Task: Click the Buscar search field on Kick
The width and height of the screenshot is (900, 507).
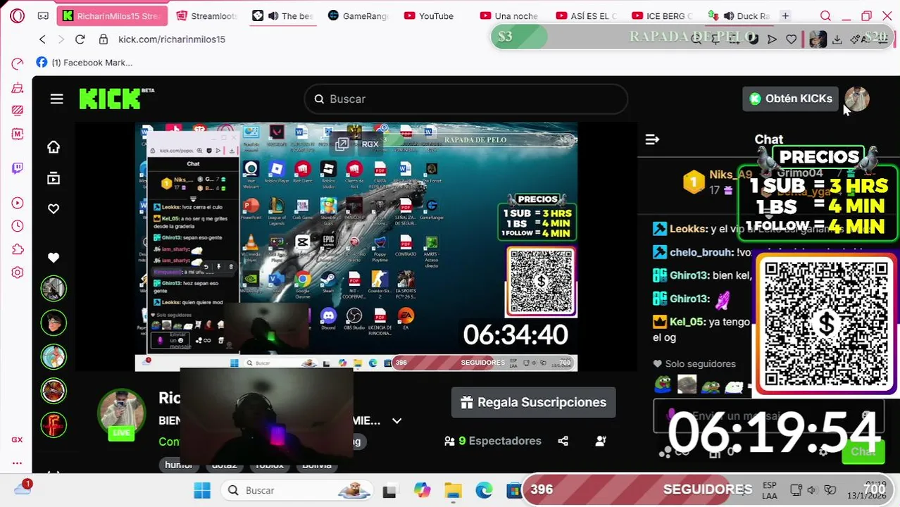Action: pos(465,99)
